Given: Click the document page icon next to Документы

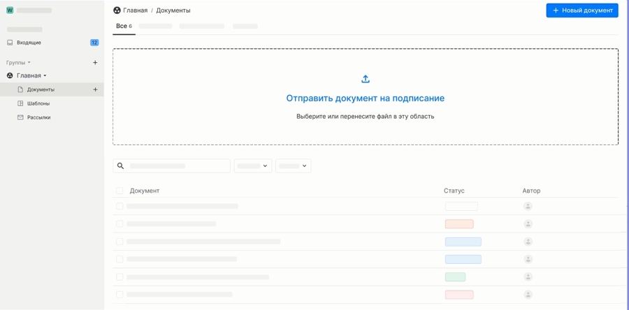Looking at the screenshot, I should tap(20, 89).
